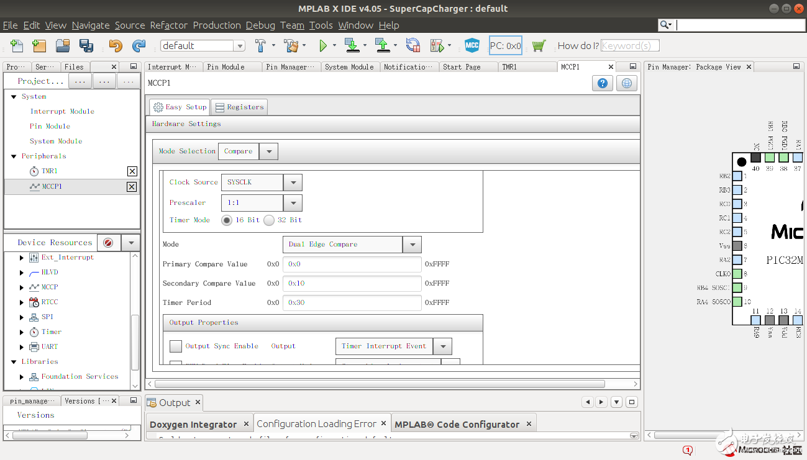
Task: Click the MCC Code Configurator toolbar icon
Action: point(472,45)
